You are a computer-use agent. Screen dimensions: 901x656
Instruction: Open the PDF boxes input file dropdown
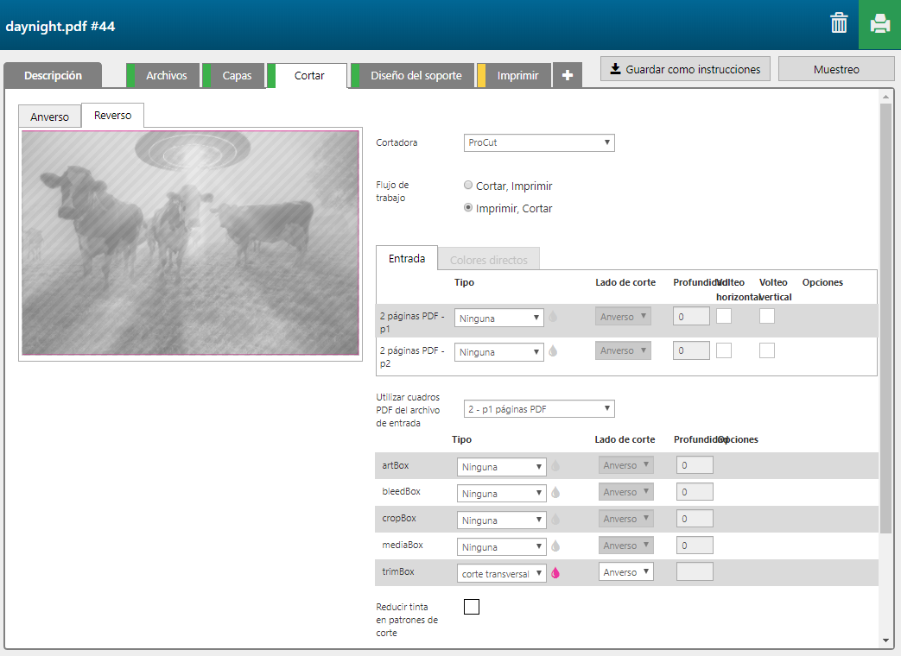coord(539,408)
